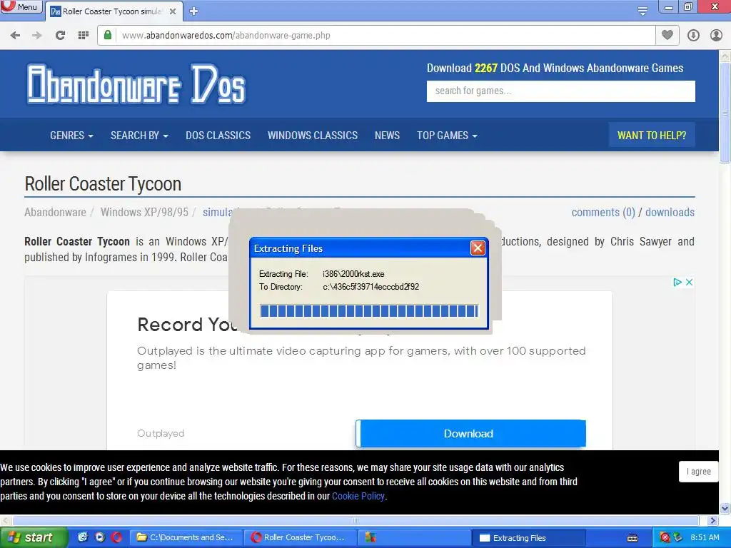The image size is (731, 548).
Task: Select the Roller Coaster Tycoon browser tab
Action: pyautogui.click(x=114, y=11)
